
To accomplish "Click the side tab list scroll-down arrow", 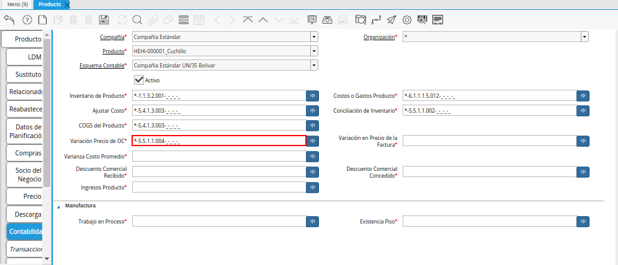I will 47,258.
